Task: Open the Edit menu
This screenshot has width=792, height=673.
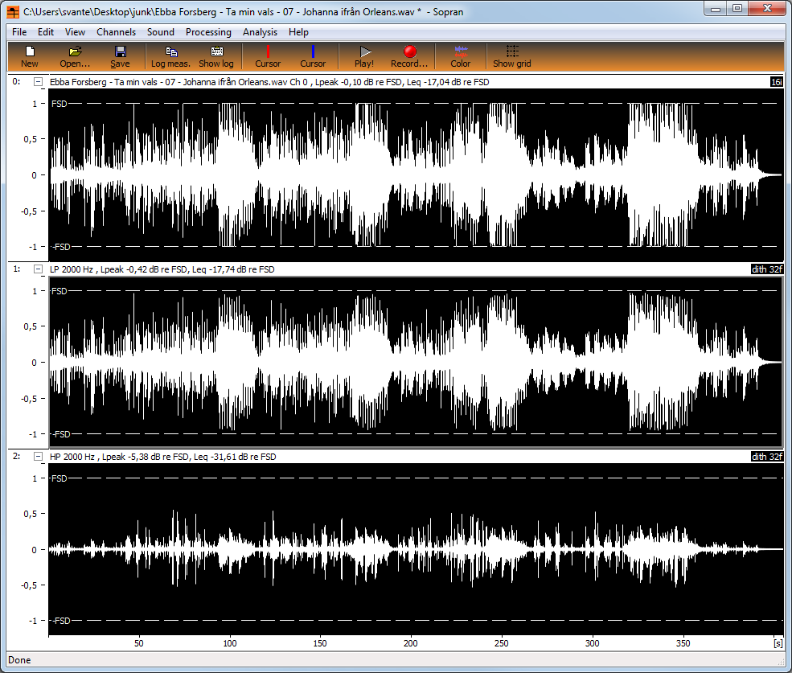Action: coord(46,32)
